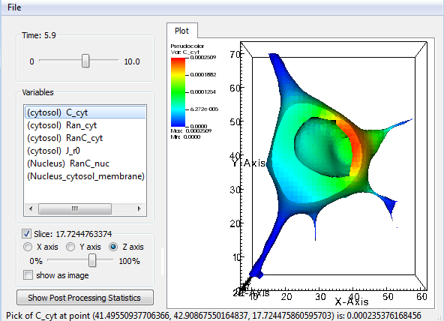The width and height of the screenshot is (444, 321).
Task: Select the (cytosol) J_r0 variable
Action: [85, 151]
